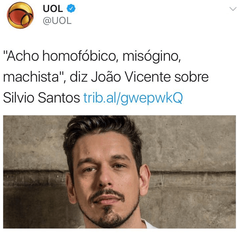Click the text "Silvio Santos" in the tweet

(41, 98)
